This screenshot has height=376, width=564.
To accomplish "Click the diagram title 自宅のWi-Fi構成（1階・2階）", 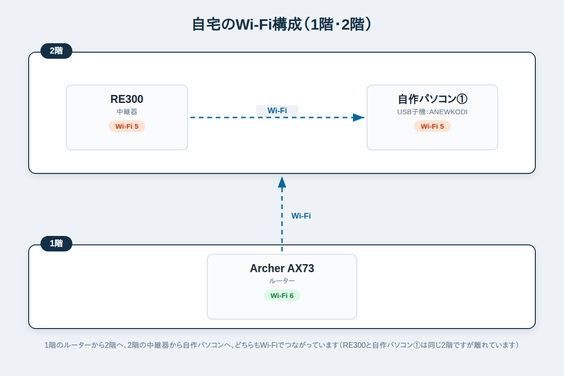I will point(282,24).
